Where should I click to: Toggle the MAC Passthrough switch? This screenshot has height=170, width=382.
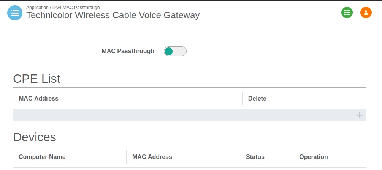pyautogui.click(x=175, y=51)
